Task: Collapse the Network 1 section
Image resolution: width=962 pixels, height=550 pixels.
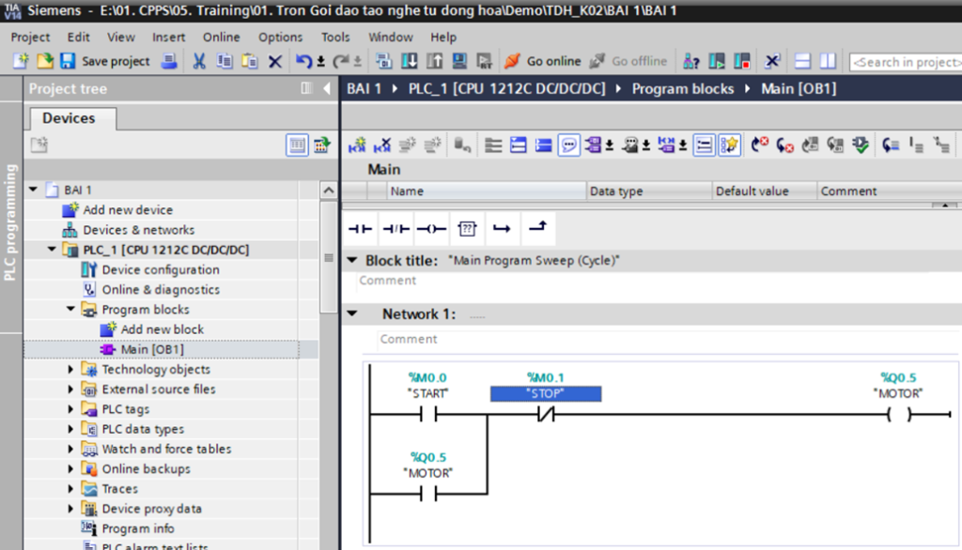Action: 352,314
